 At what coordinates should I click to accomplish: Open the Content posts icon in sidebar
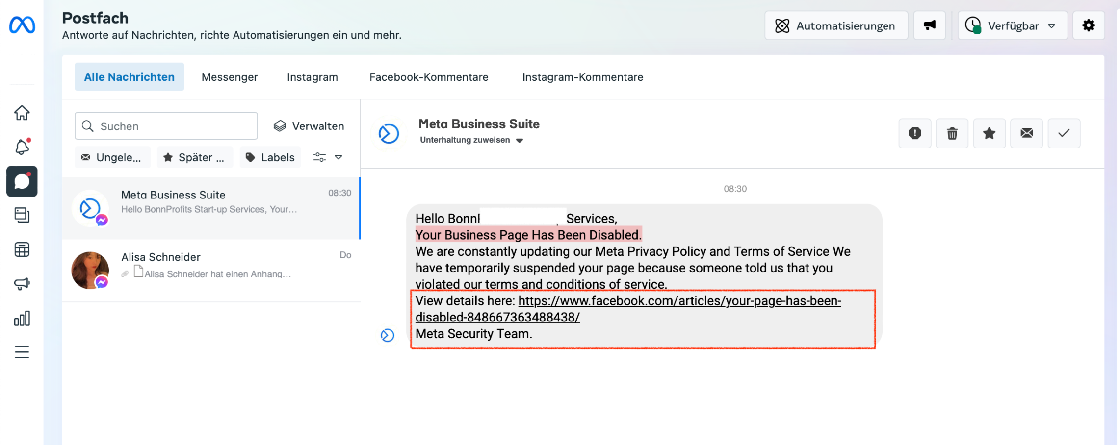[x=22, y=215]
